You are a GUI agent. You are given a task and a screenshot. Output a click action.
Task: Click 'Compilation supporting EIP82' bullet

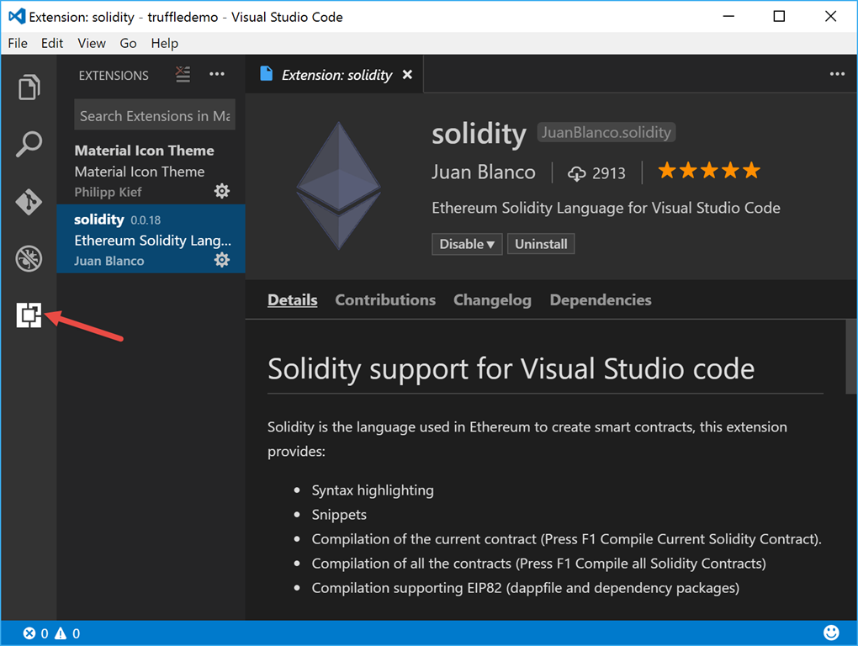pyautogui.click(x=525, y=588)
